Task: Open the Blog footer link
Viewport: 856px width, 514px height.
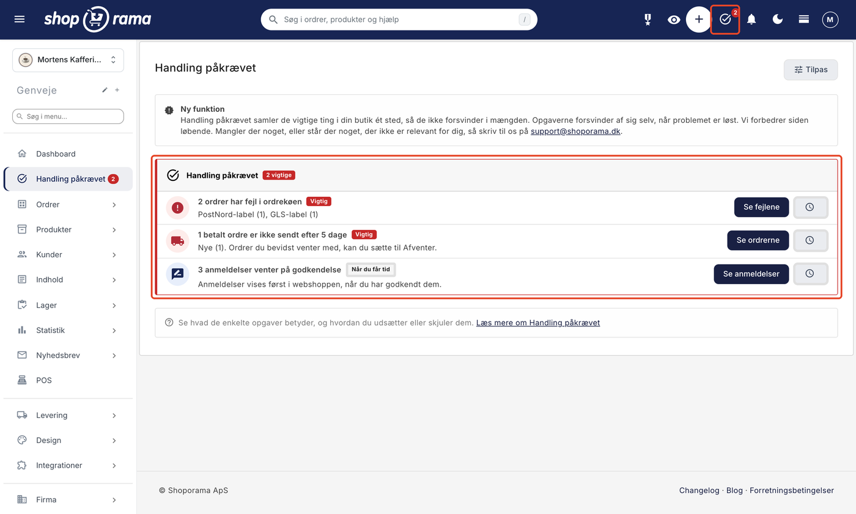Action: click(734, 490)
